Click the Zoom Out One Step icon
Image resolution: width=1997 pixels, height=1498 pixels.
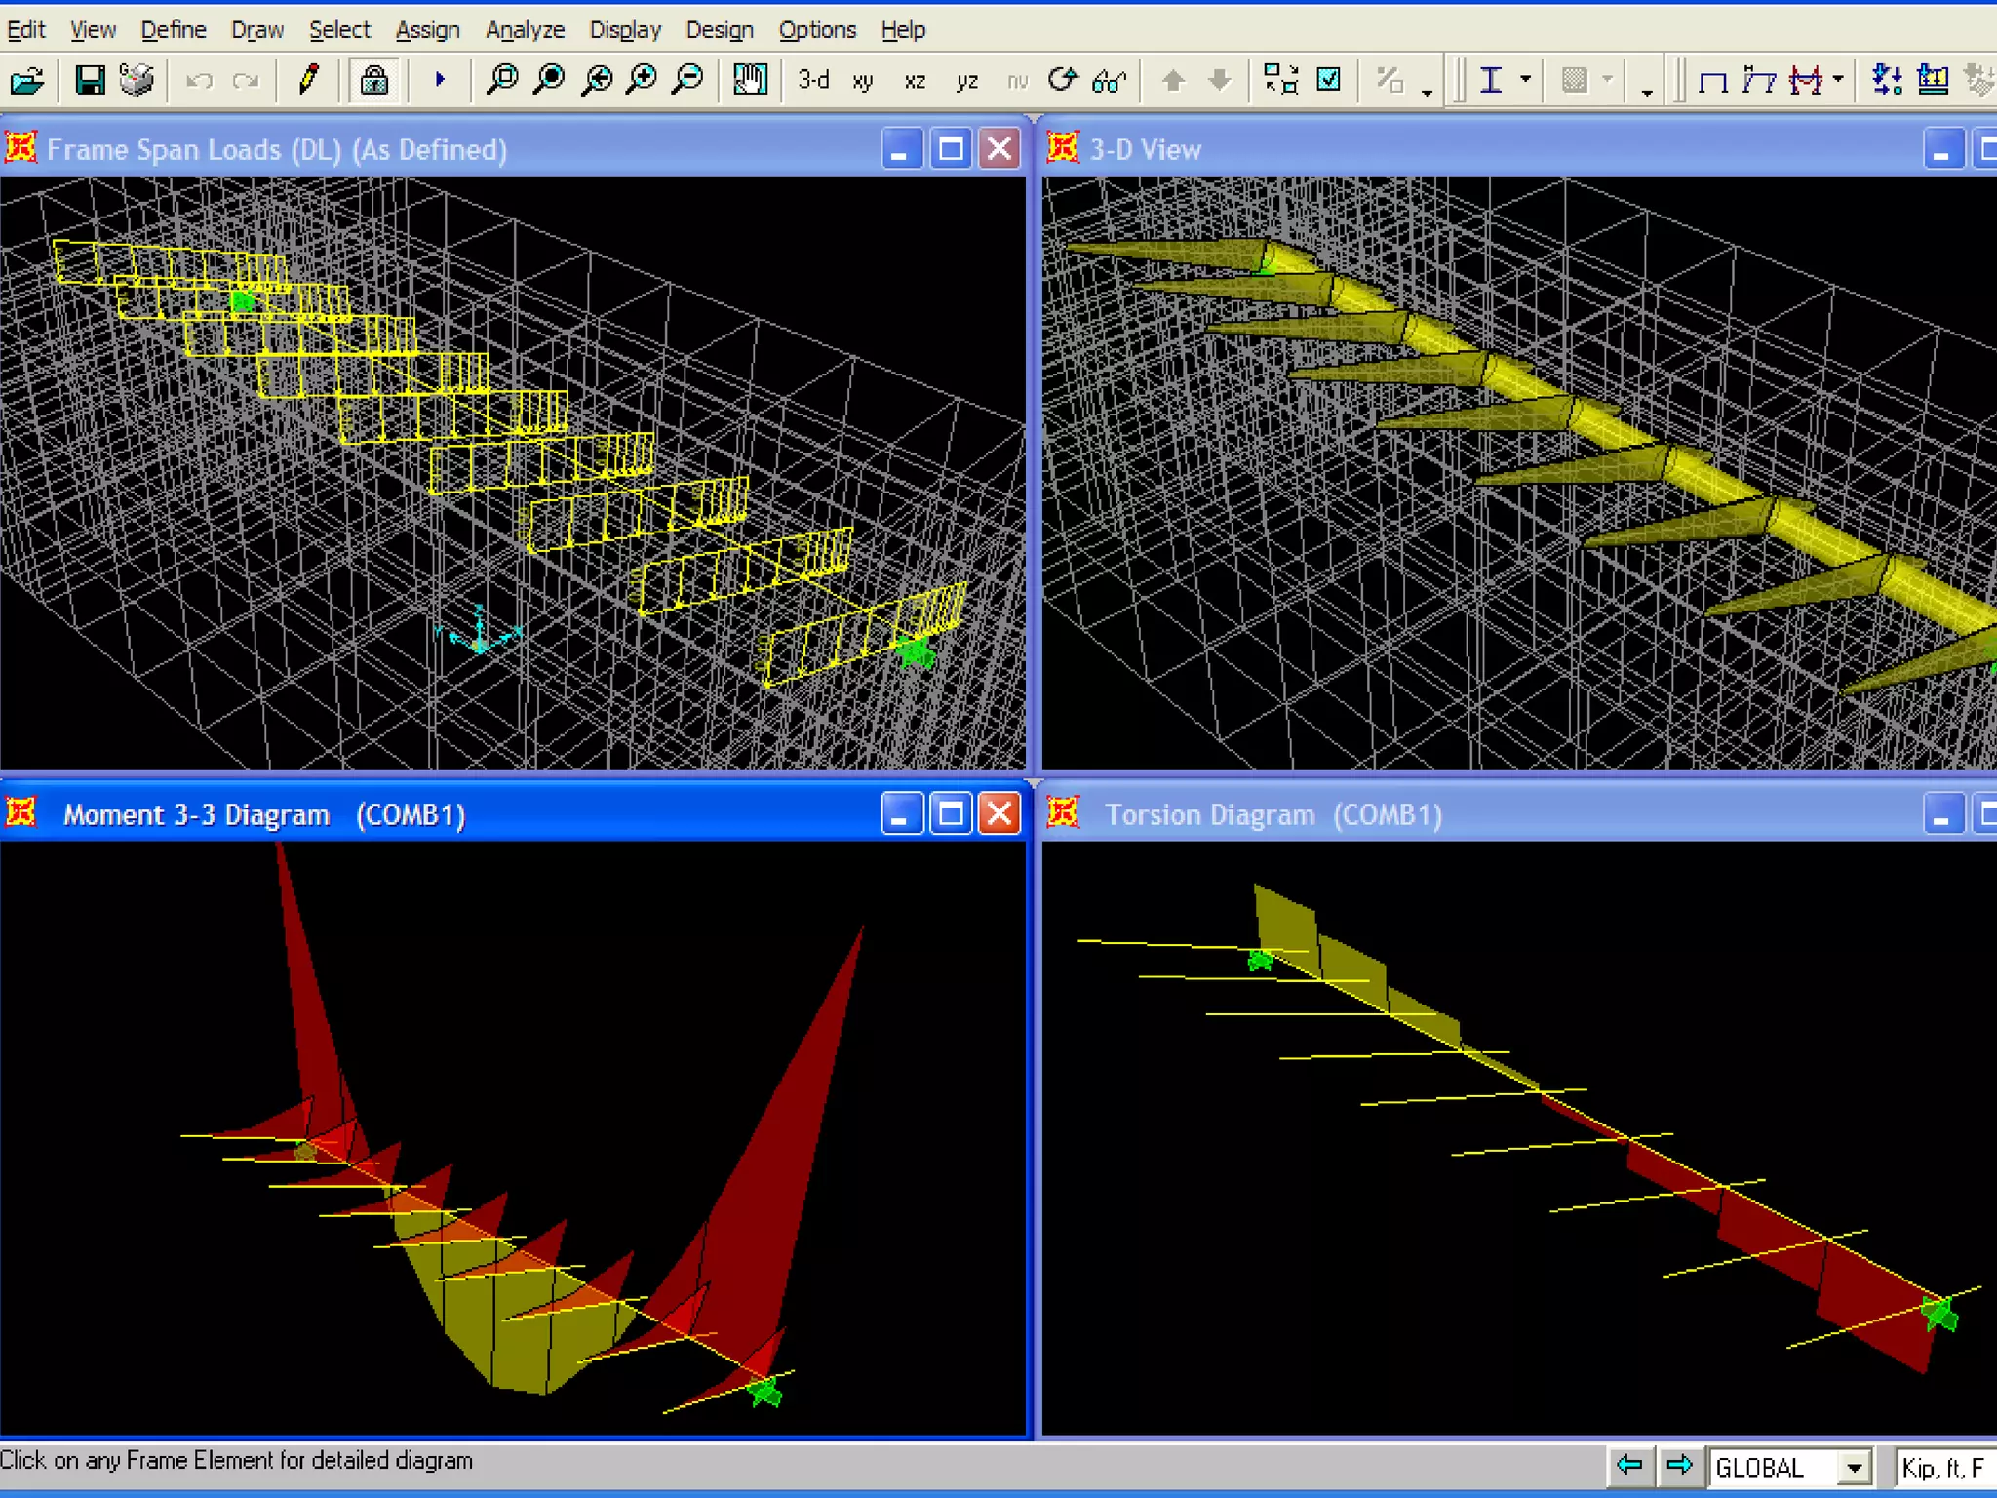pyautogui.click(x=689, y=80)
